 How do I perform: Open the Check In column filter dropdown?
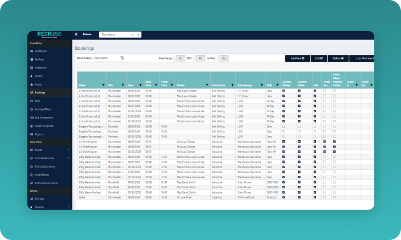coord(356,85)
